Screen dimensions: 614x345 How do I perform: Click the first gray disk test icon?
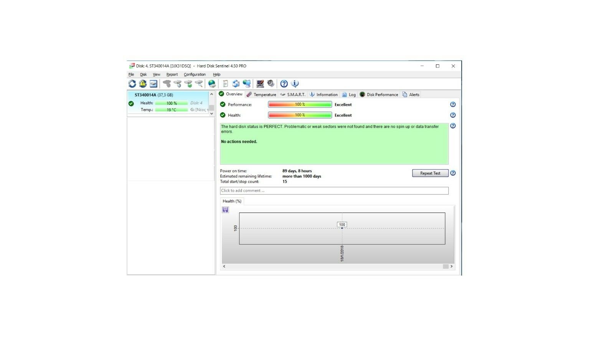pyautogui.click(x=167, y=84)
